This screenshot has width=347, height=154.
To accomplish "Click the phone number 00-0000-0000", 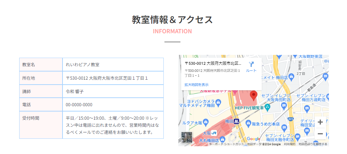I will (79, 105).
